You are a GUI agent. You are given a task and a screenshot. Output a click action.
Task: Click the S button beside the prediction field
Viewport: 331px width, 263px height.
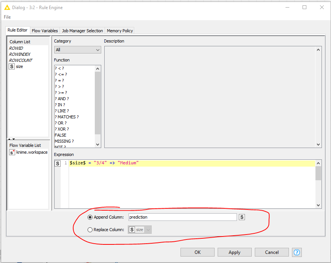[x=242, y=217]
